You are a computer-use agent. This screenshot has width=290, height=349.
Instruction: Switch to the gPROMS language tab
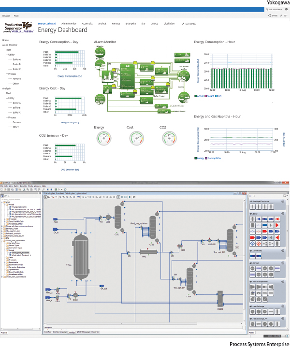click(x=83, y=332)
